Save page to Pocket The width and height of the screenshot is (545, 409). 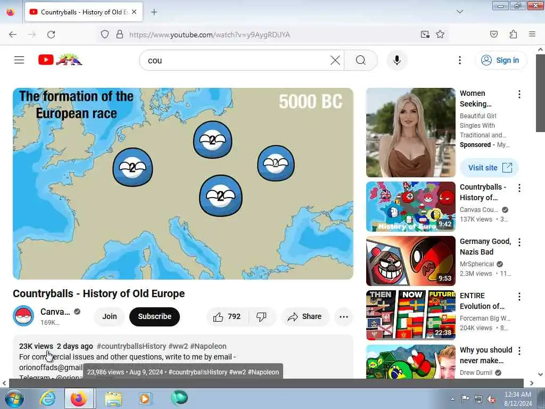[x=493, y=35]
